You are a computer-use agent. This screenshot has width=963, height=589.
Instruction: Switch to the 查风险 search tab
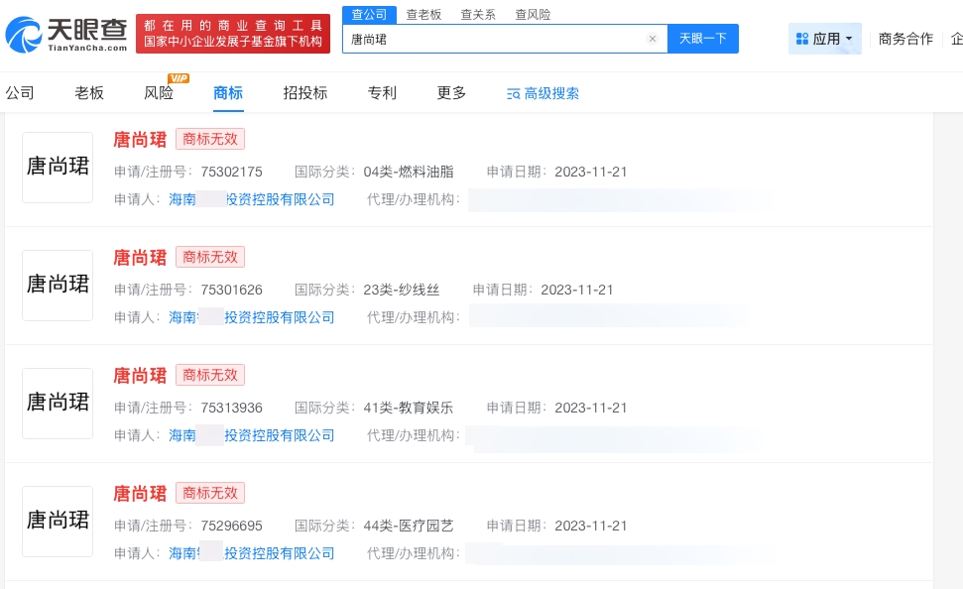533,14
